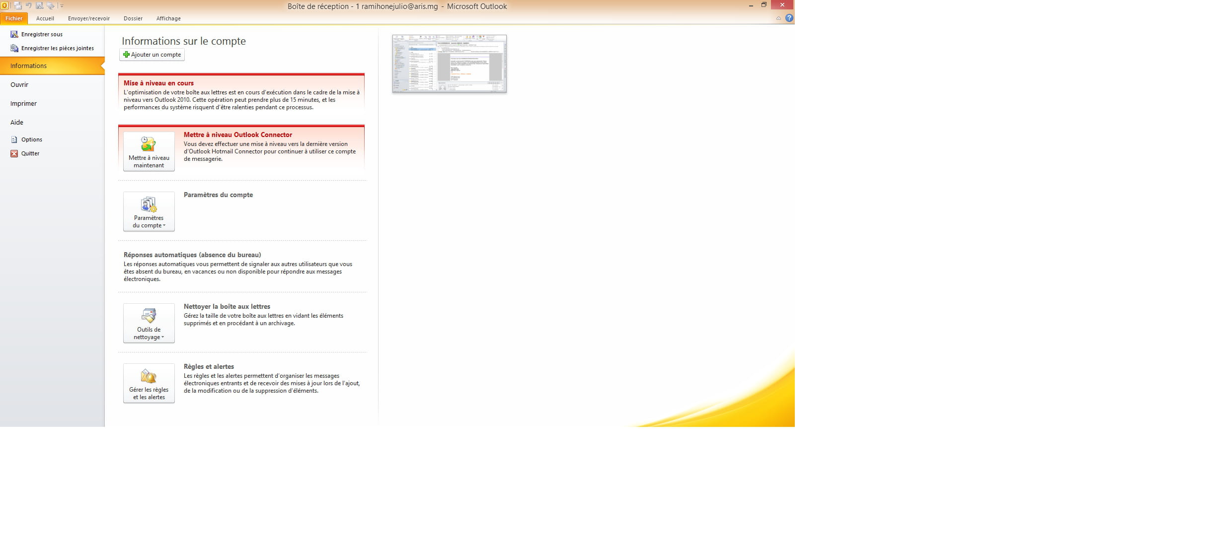Open Outlook Help with blue question mark

tap(789, 18)
